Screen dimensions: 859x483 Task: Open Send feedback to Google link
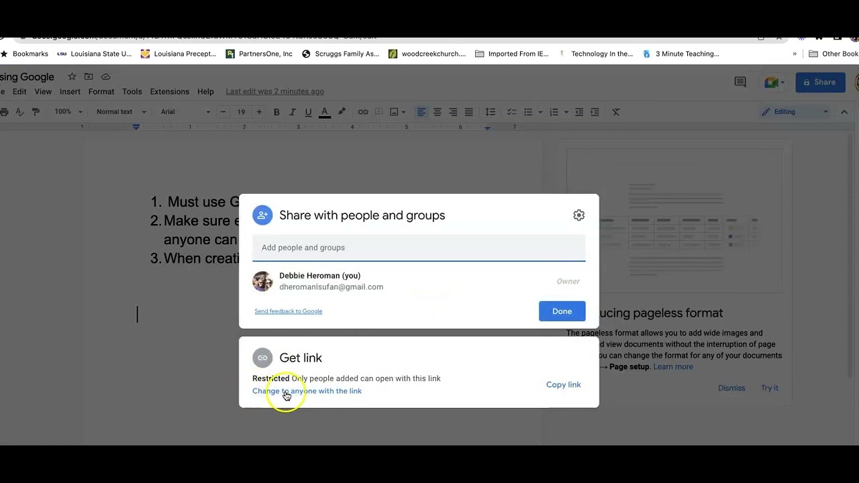[x=289, y=311]
